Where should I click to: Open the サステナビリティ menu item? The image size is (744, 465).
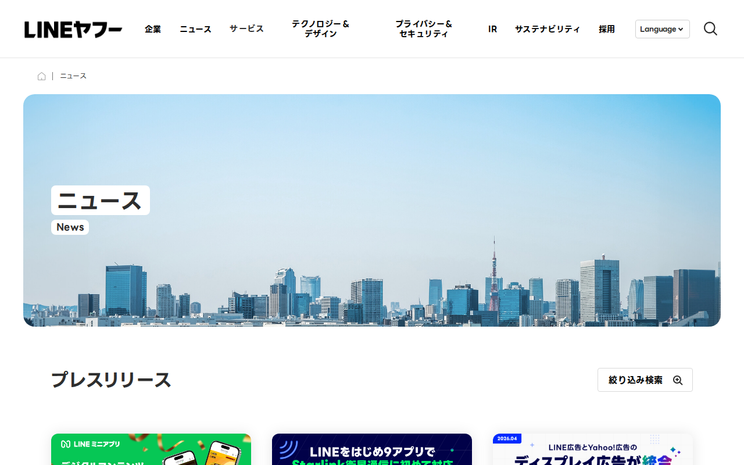(x=548, y=29)
